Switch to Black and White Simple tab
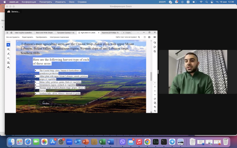 click(45, 33)
